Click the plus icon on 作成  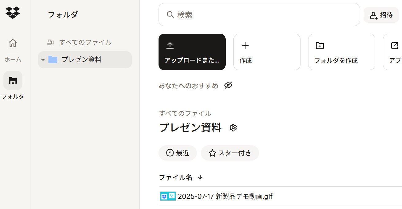pyautogui.click(x=245, y=46)
